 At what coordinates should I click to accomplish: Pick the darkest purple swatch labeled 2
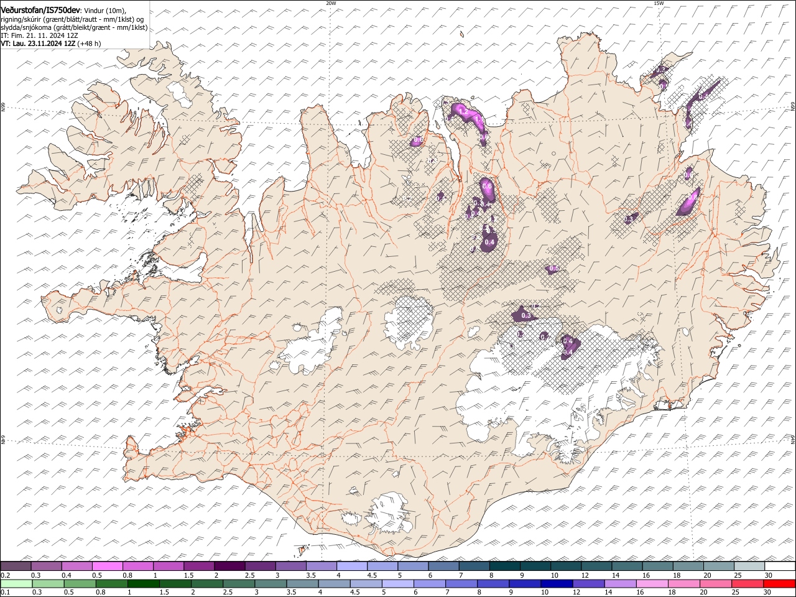click(229, 567)
